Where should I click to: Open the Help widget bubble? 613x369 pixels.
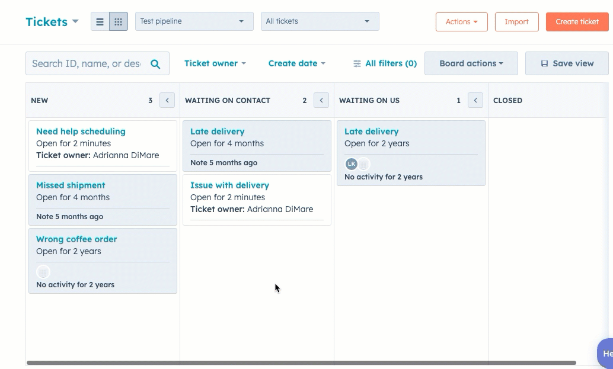click(x=605, y=353)
